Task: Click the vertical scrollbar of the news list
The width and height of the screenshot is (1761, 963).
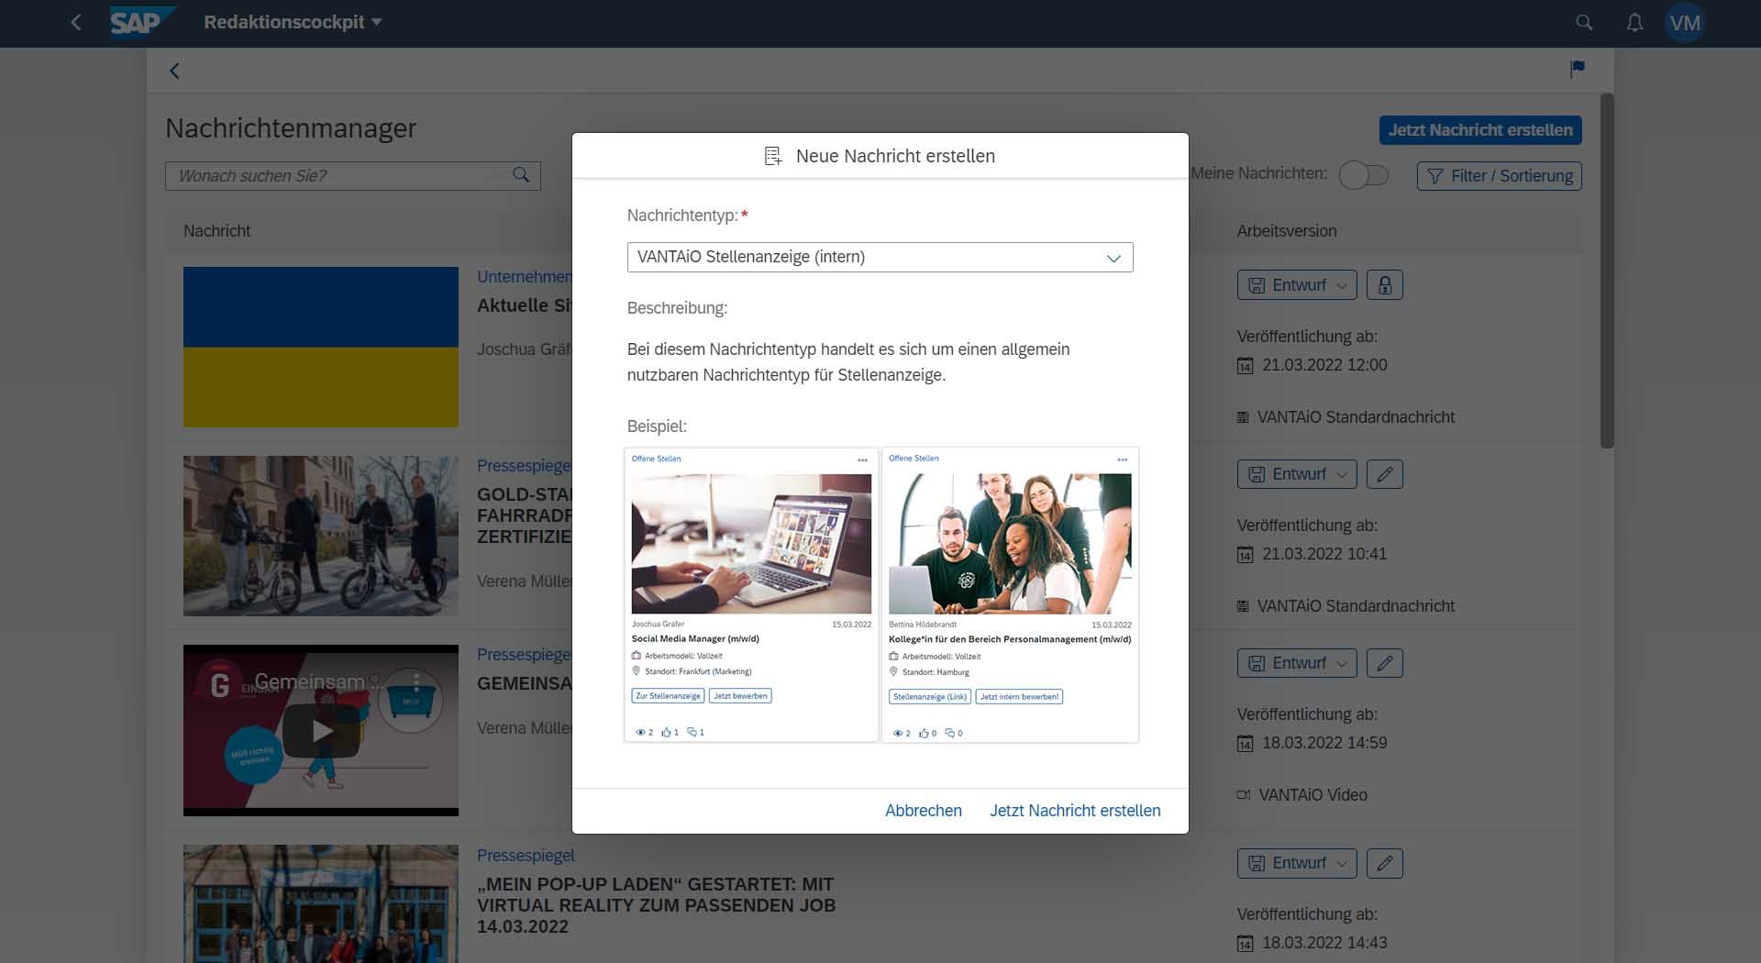Action: point(1607,271)
